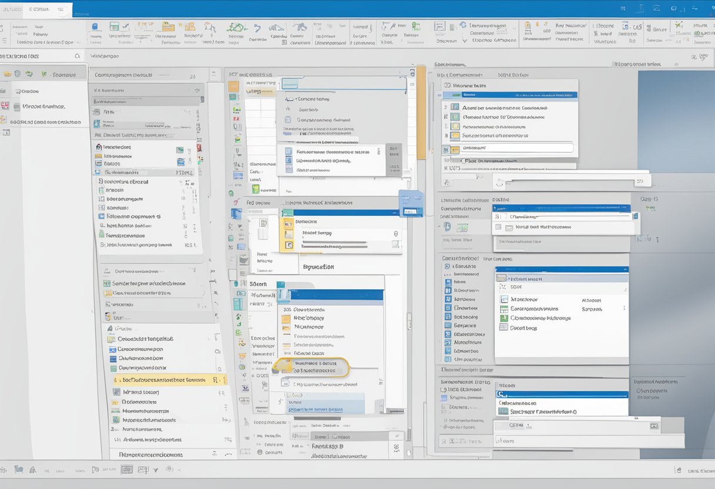Open the envelope icon in the message list
Image resolution: width=715 pixels, height=489 pixels.
pyautogui.click(x=179, y=150)
